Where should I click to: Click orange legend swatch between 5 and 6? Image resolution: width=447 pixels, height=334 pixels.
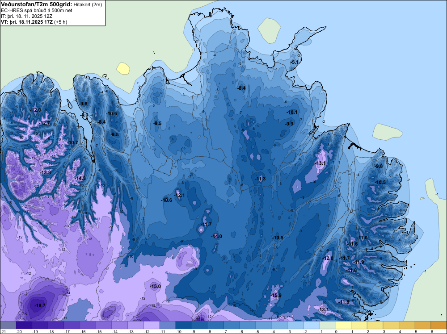[423, 325]
